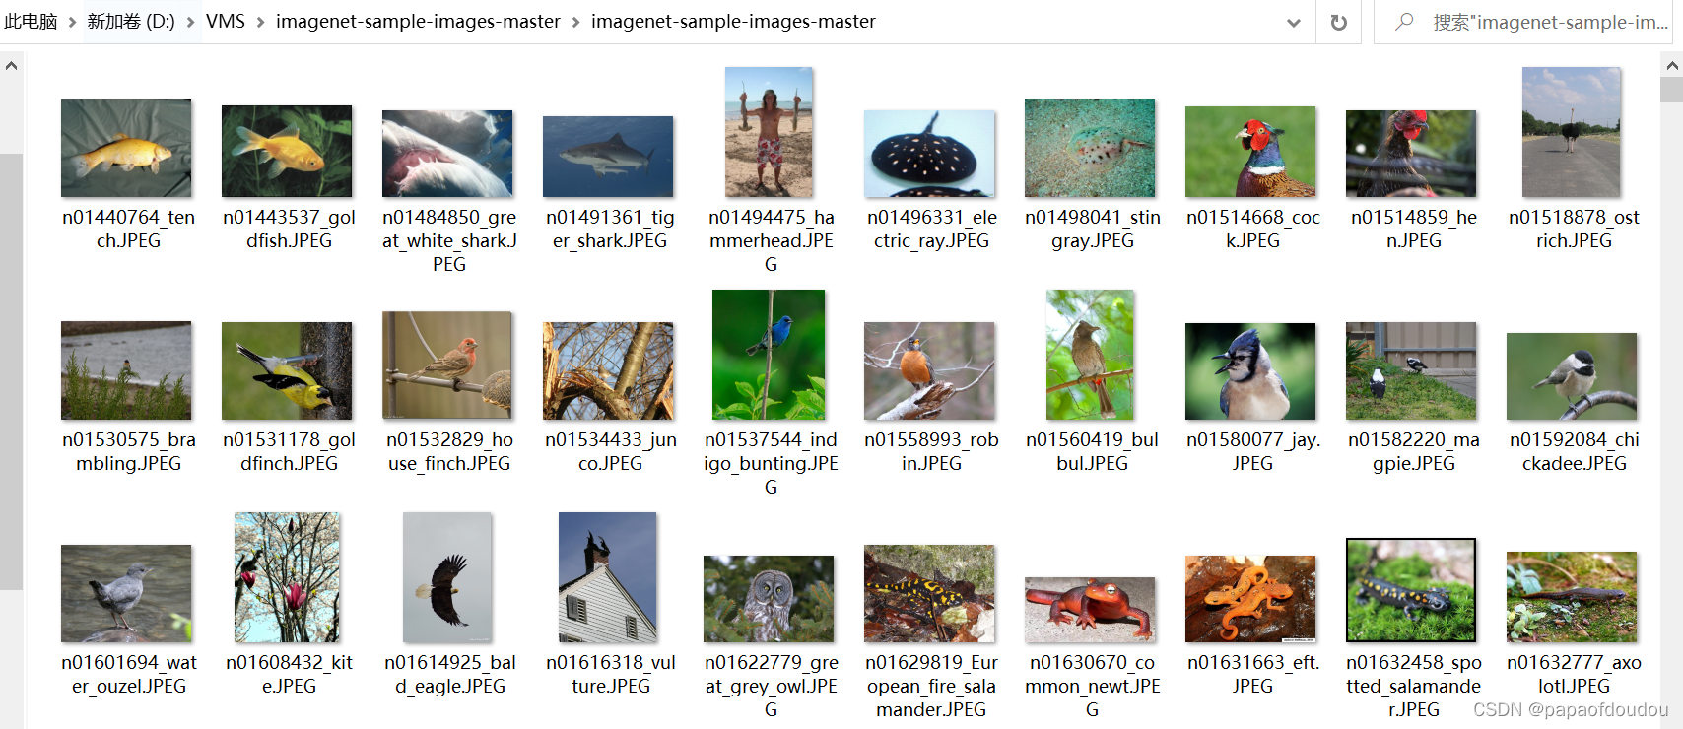This screenshot has width=1683, height=729.
Task: Click the search magnifier icon
Action: point(1404,22)
